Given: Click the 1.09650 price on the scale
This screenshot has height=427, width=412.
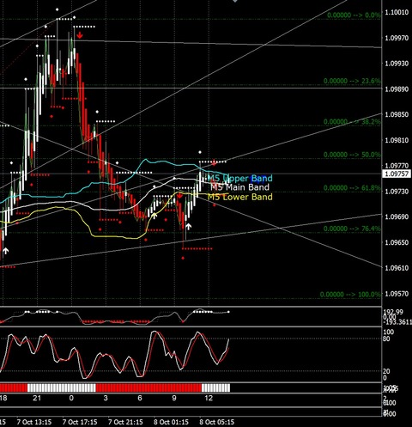Looking at the screenshot, I should (397, 242).
